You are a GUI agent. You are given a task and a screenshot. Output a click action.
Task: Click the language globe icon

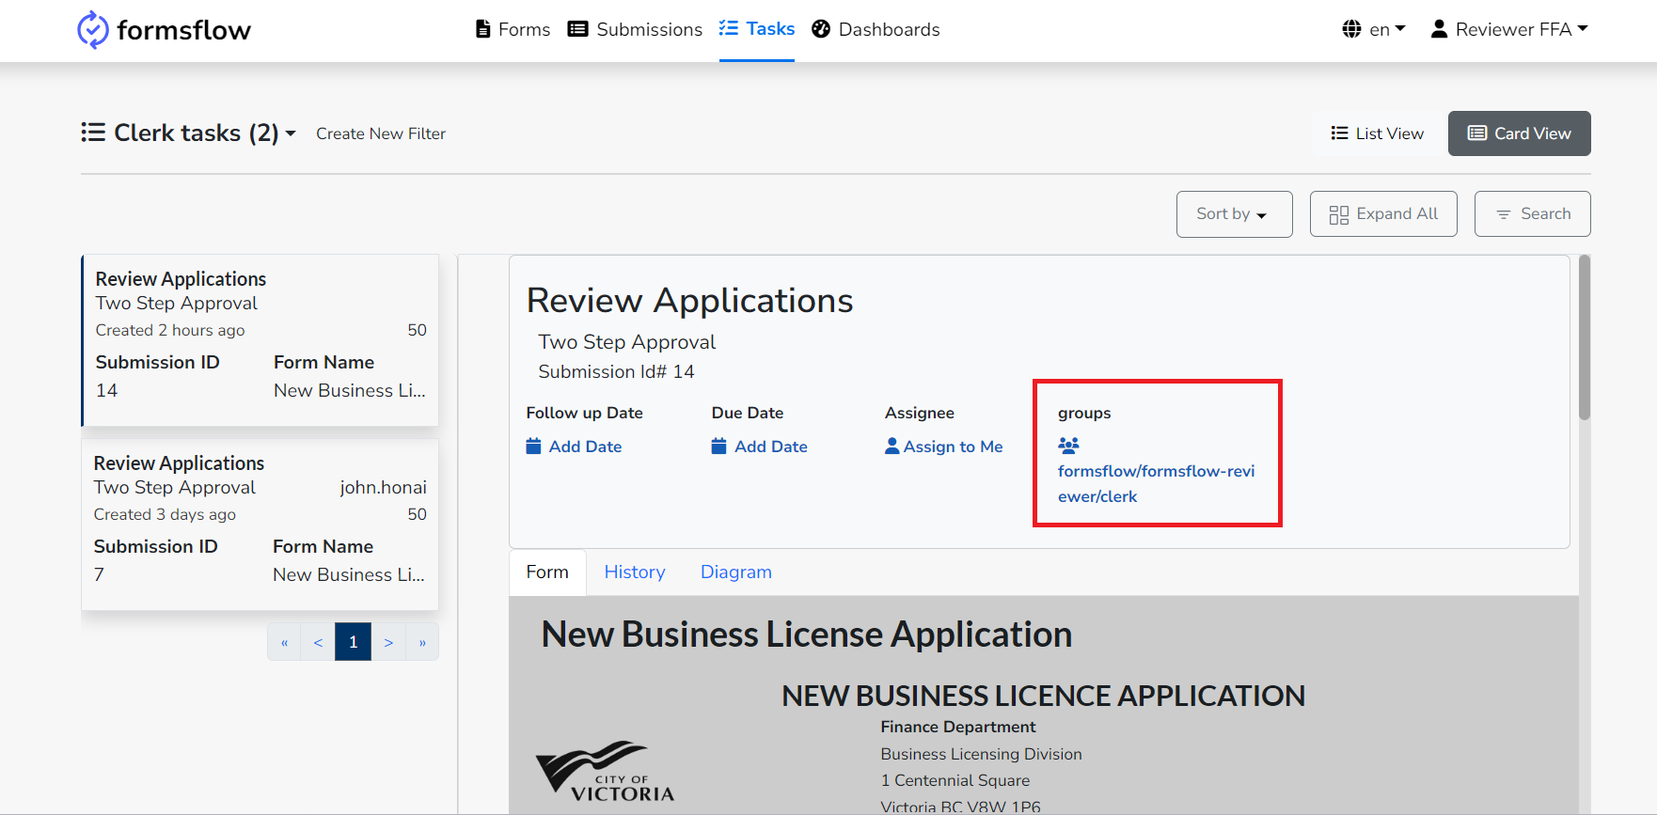pyautogui.click(x=1351, y=29)
